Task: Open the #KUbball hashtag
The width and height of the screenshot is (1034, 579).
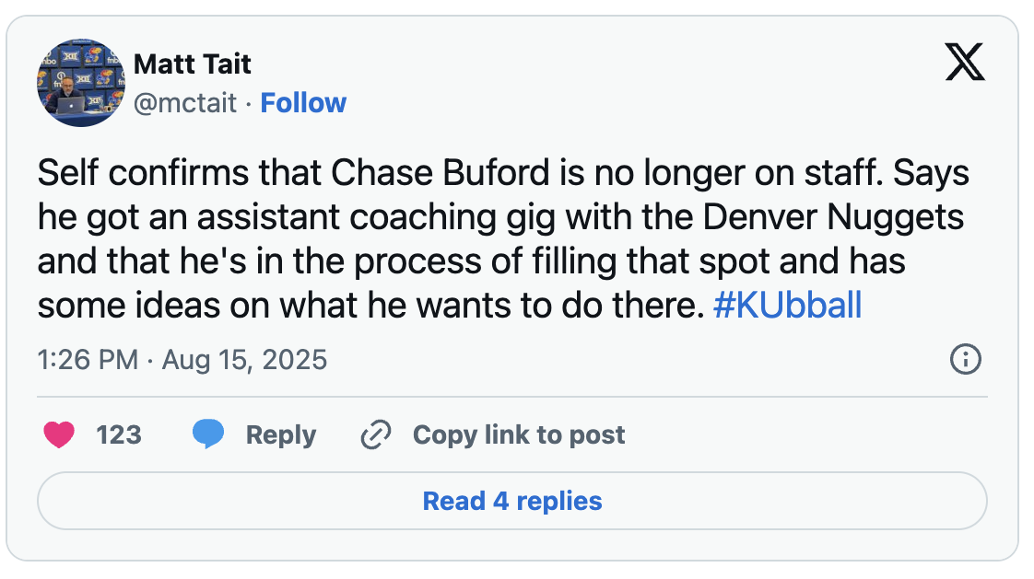Action: (x=787, y=306)
